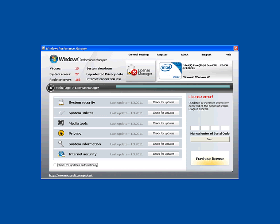280x224 pixels.
Task: Click the System security lock icon
Action: [x=61, y=103]
